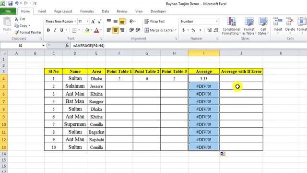307x173 pixels.
Task: Expand the Copy options arrow
Action: pos(29,25)
